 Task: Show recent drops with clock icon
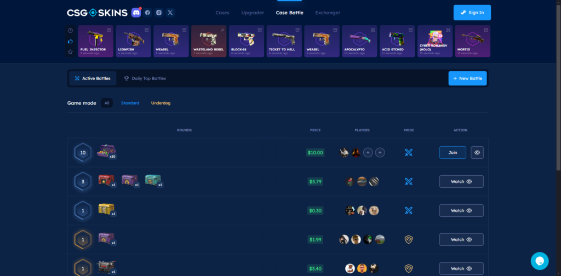coord(71,30)
